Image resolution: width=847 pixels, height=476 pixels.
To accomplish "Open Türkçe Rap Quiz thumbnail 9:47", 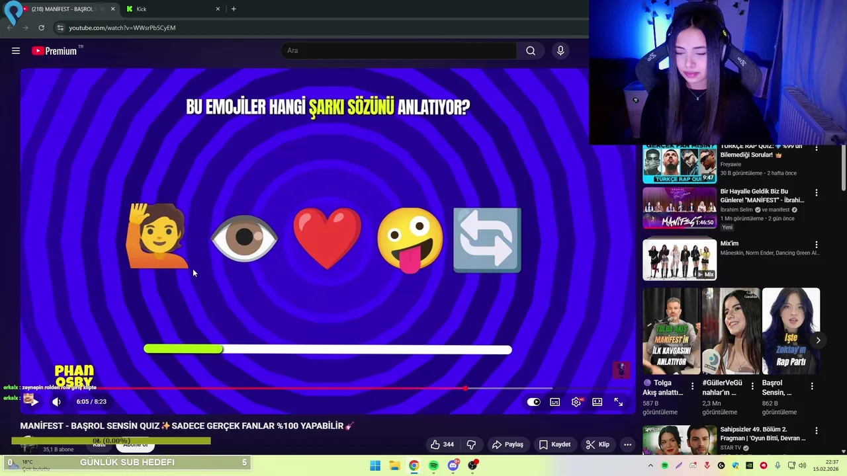I will [680, 164].
